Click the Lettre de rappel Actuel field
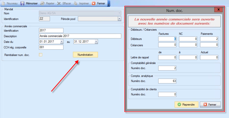This screenshot has width=229, height=118. point(209,57)
